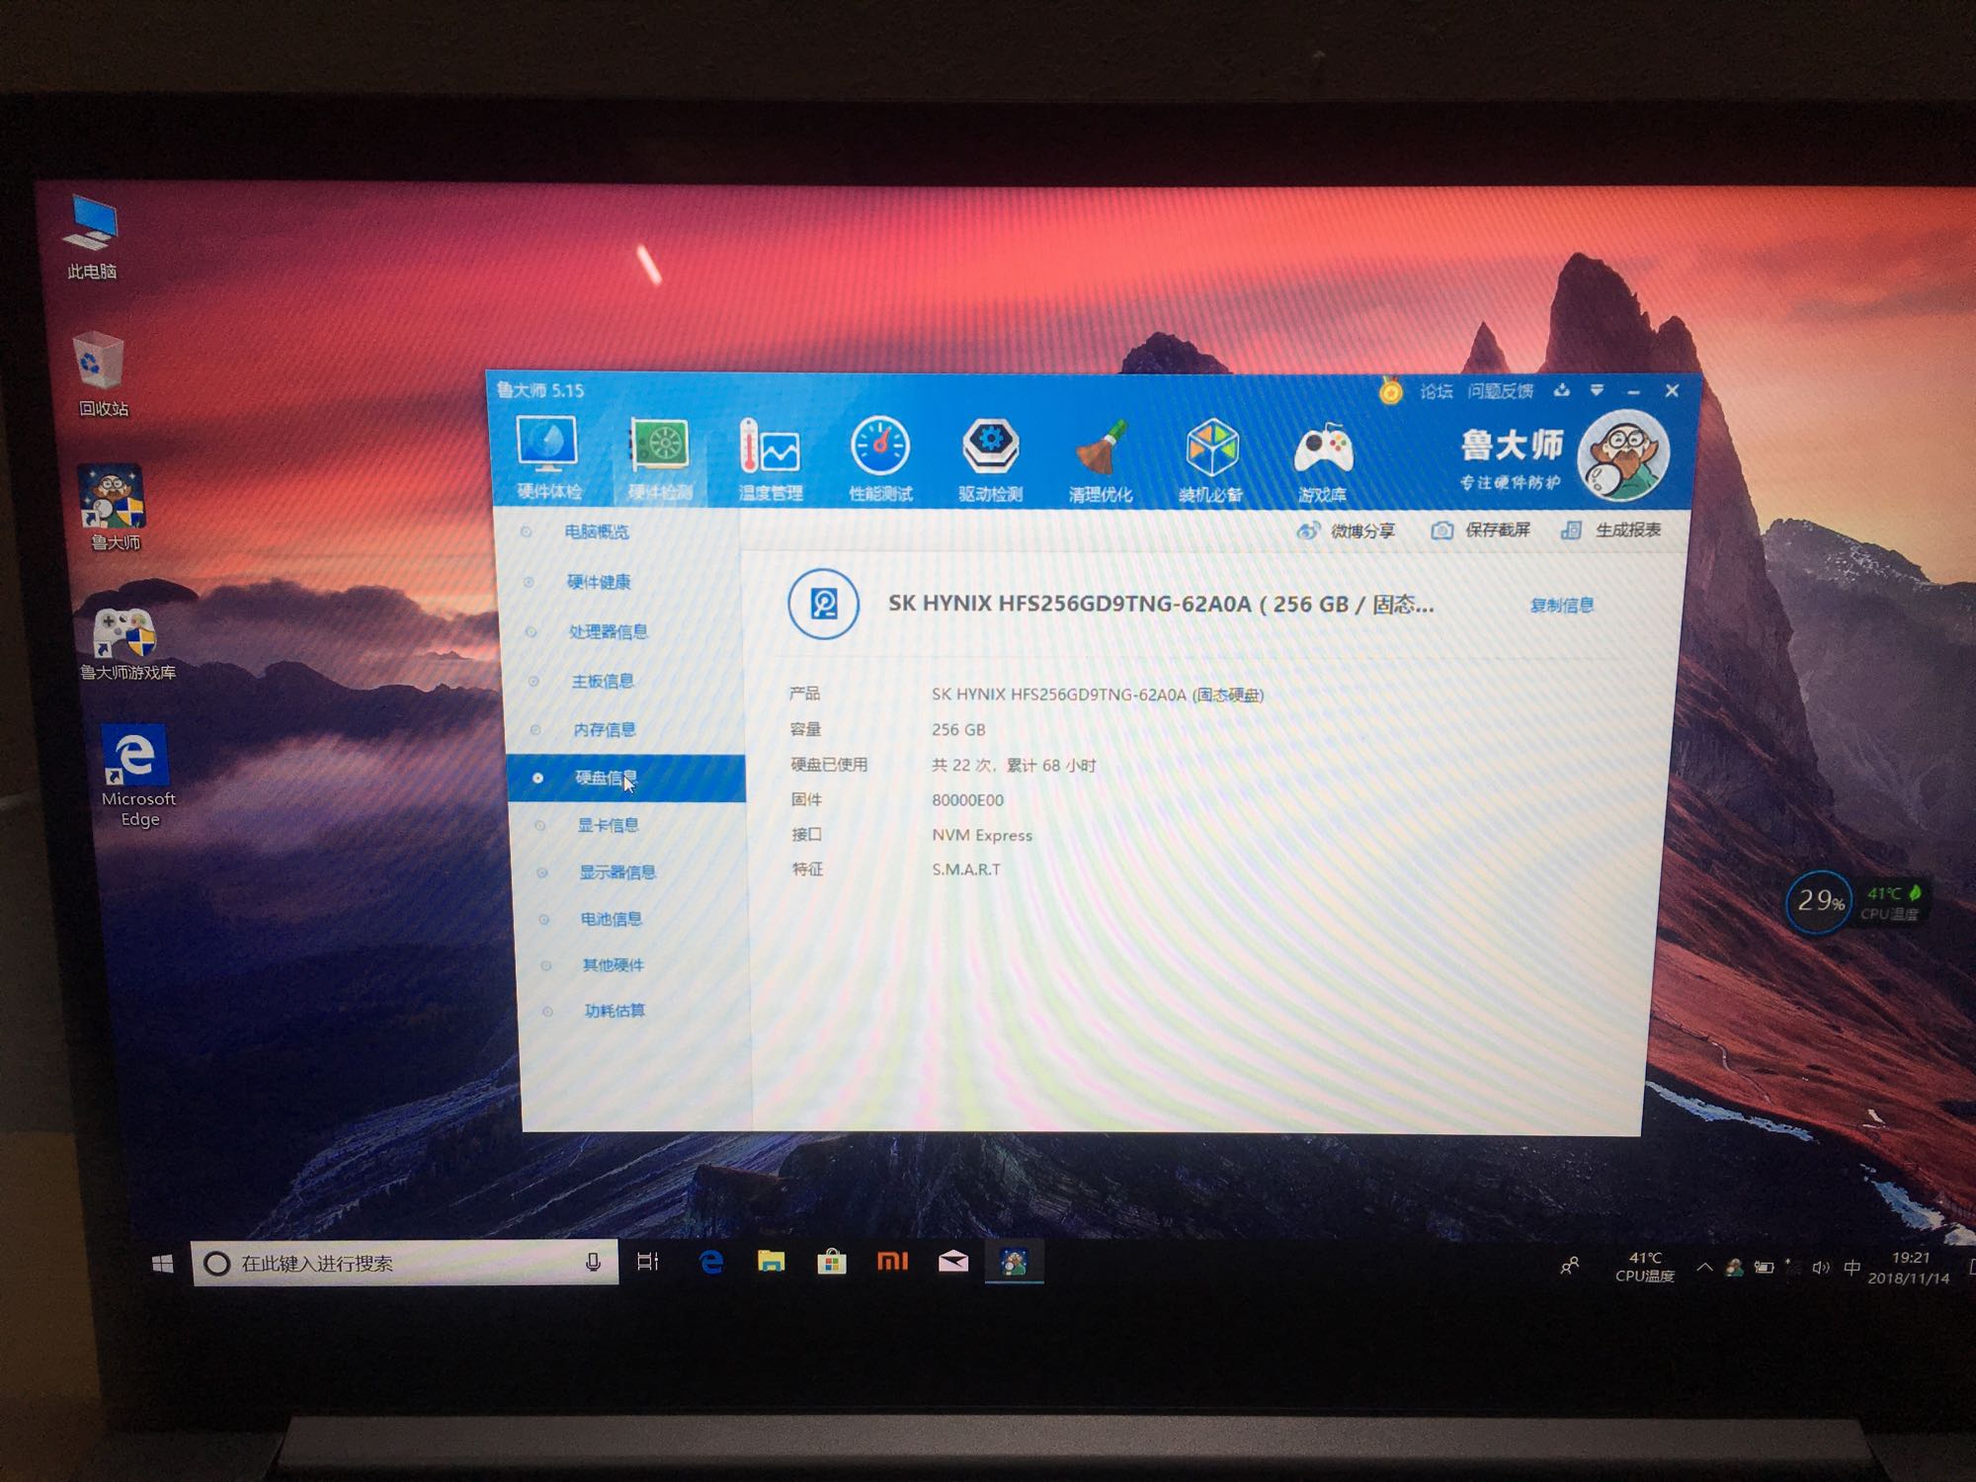Click firmware value 80000E00
This screenshot has width=1976, height=1482.
coord(967,800)
